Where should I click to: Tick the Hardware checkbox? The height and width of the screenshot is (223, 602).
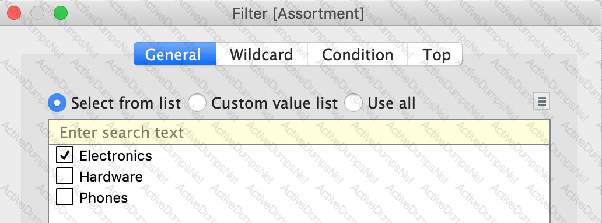65,176
